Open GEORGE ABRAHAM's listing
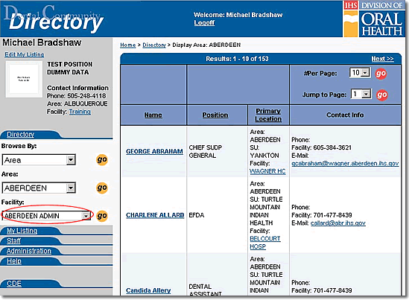This screenshot has width=409, height=300. pos(154,151)
